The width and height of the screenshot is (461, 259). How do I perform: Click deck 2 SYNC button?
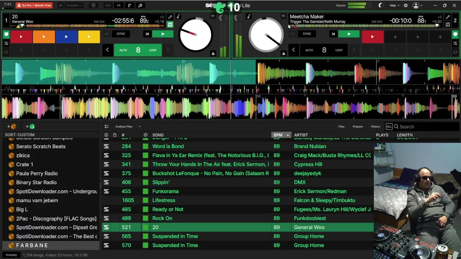pyautogui.click(x=307, y=34)
